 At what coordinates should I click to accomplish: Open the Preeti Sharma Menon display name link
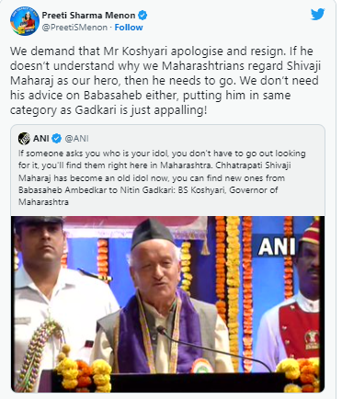point(88,16)
